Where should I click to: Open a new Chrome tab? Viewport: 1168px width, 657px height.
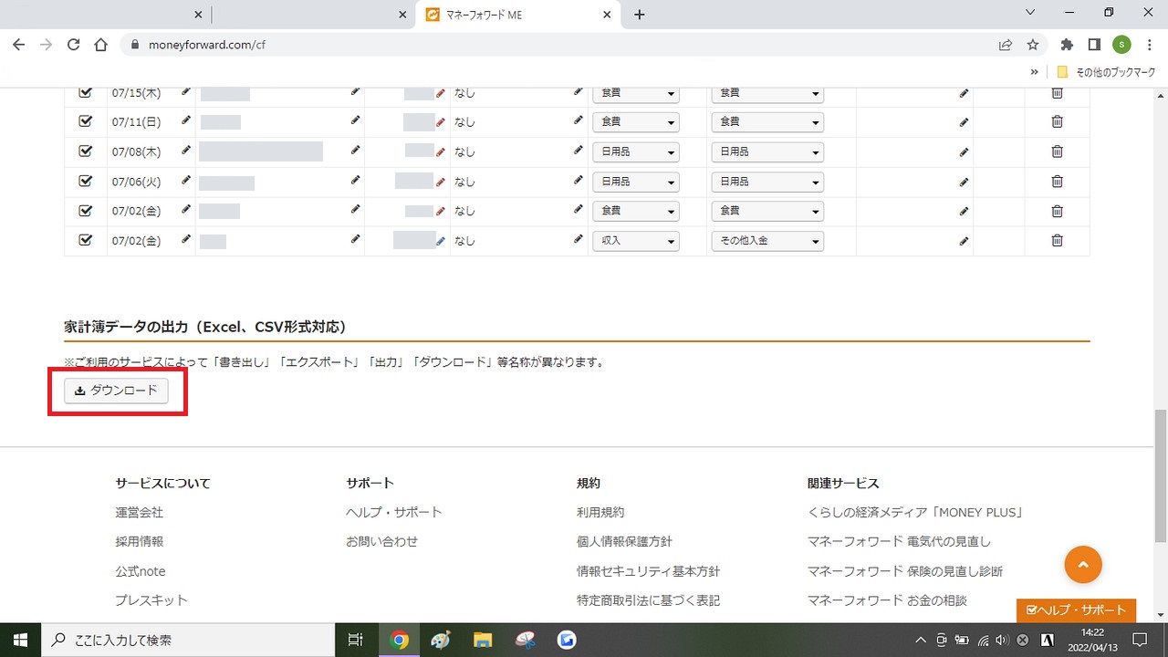click(x=640, y=15)
